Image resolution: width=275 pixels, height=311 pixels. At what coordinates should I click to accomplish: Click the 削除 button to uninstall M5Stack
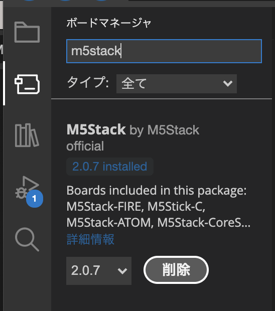176,270
